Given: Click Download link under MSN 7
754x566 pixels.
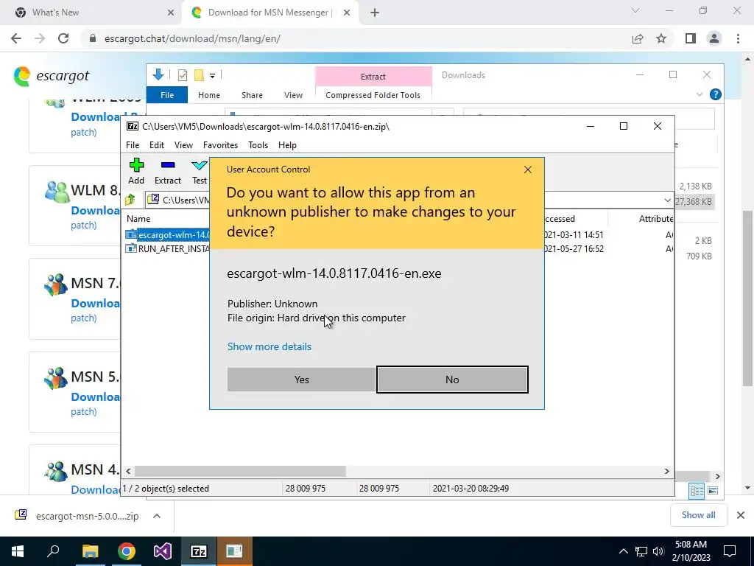Looking at the screenshot, I should tap(95, 303).
